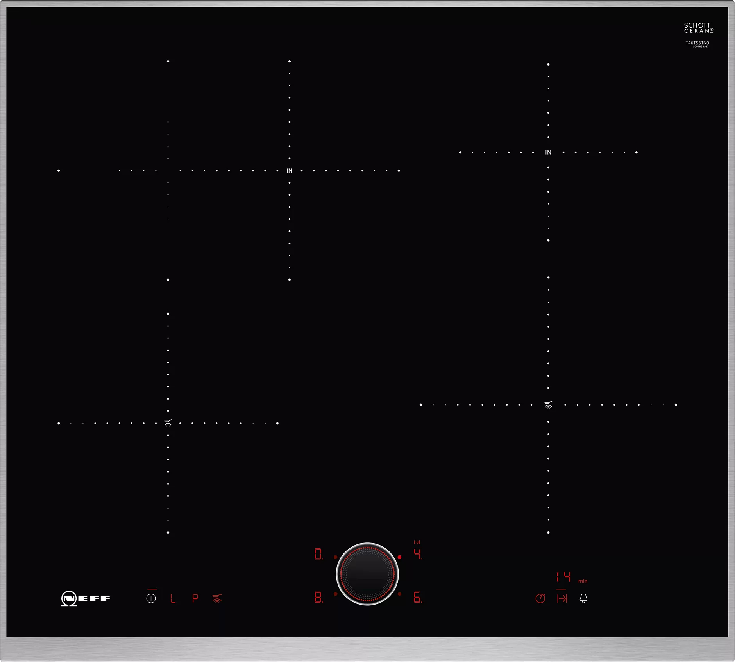The width and height of the screenshot is (735, 662).
Task: Select the front-left zone showing 8
Action: 319,597
